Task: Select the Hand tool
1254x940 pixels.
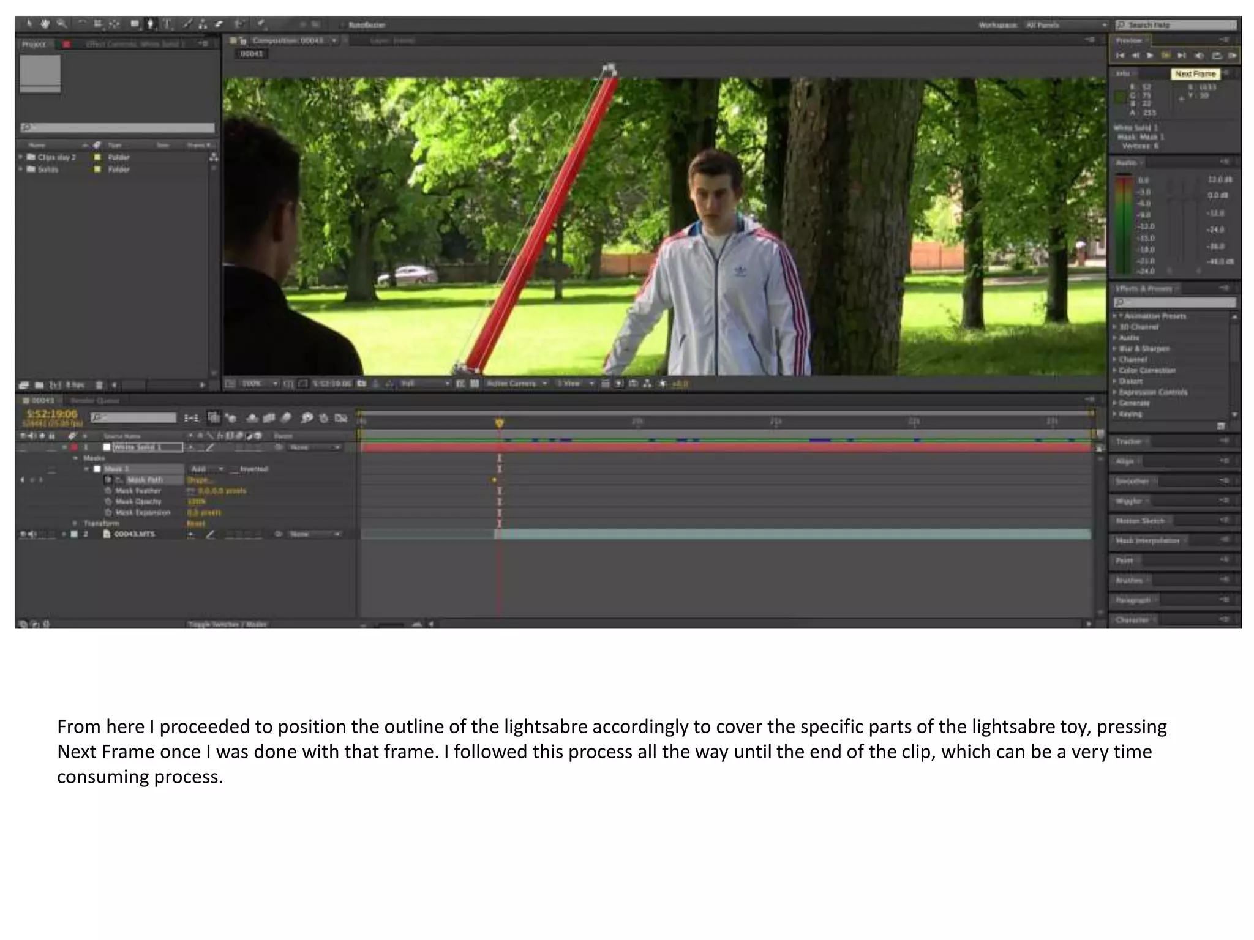Action: click(x=45, y=24)
